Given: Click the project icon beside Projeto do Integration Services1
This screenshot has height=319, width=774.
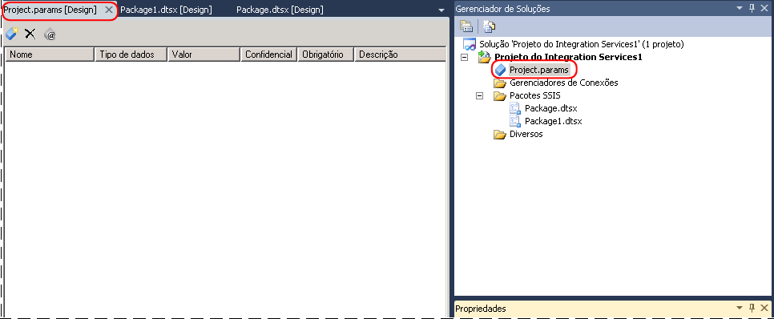Looking at the screenshot, I should [x=485, y=57].
